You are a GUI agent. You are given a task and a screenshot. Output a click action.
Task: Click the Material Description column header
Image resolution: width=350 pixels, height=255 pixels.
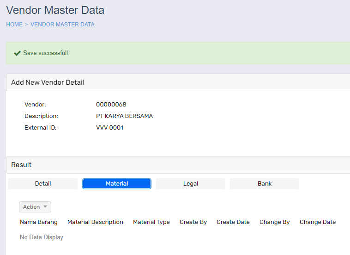pyautogui.click(x=95, y=222)
